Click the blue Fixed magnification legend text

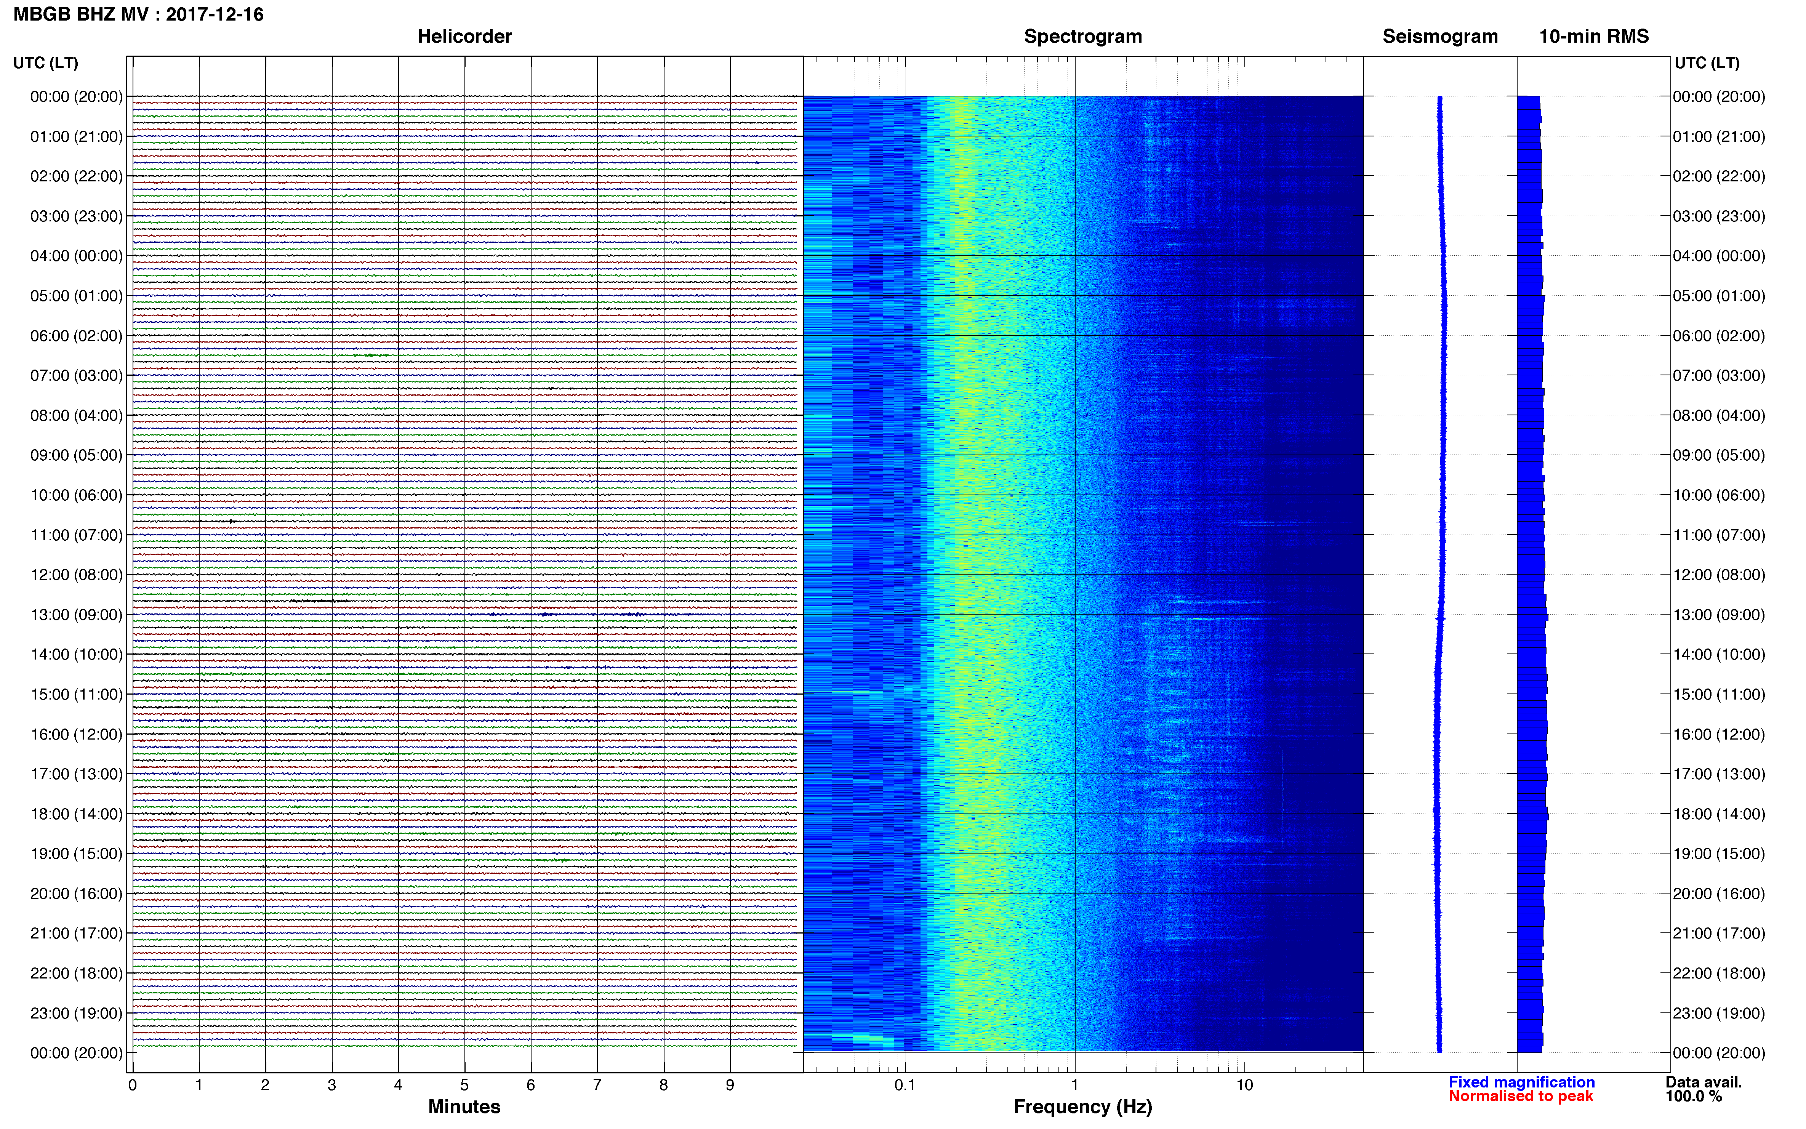click(x=1521, y=1082)
